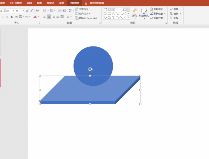Click the increase indent icon
This screenshot has height=159, width=209.
click(x=65, y=11)
